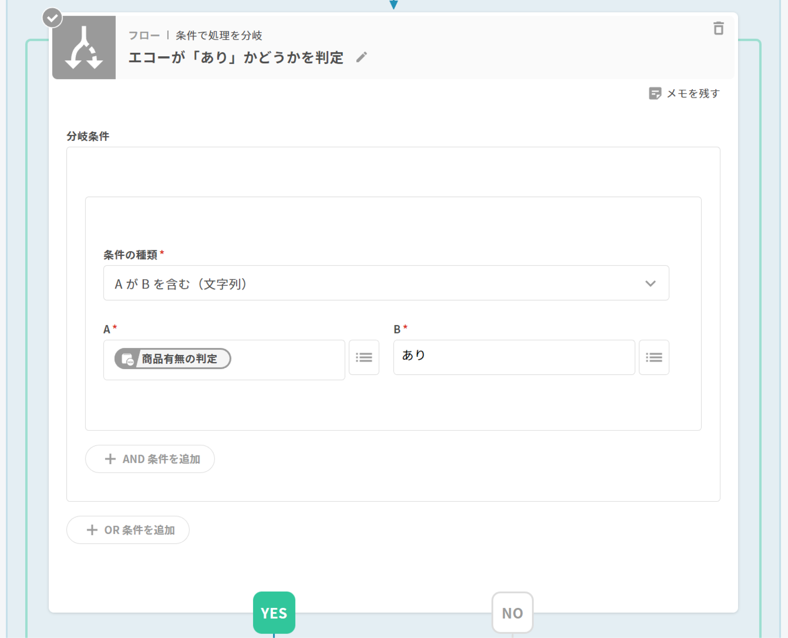The width and height of the screenshot is (788, 638).
Task: Click step title エコーが「あり」かどうかを判定
Action: coord(236,58)
